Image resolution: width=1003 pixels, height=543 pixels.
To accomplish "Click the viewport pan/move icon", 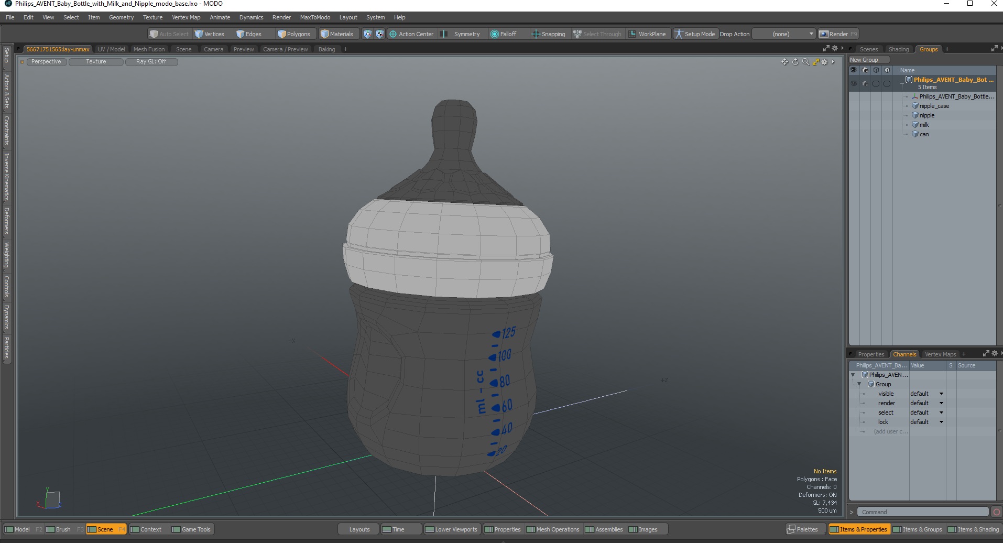I will click(784, 62).
